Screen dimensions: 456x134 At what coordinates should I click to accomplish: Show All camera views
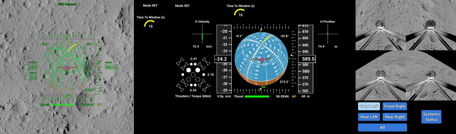click(382, 127)
